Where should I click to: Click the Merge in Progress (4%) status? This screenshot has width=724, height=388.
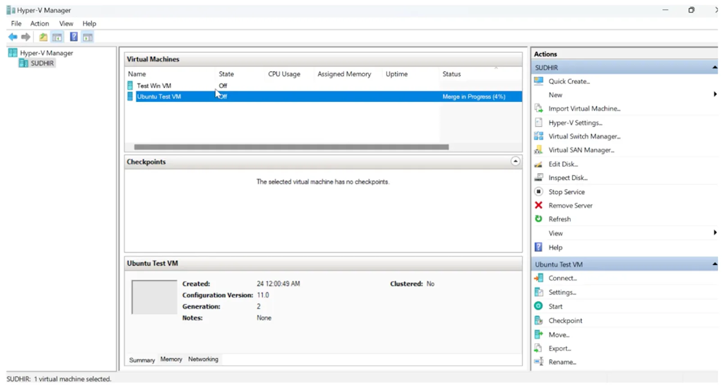(474, 97)
